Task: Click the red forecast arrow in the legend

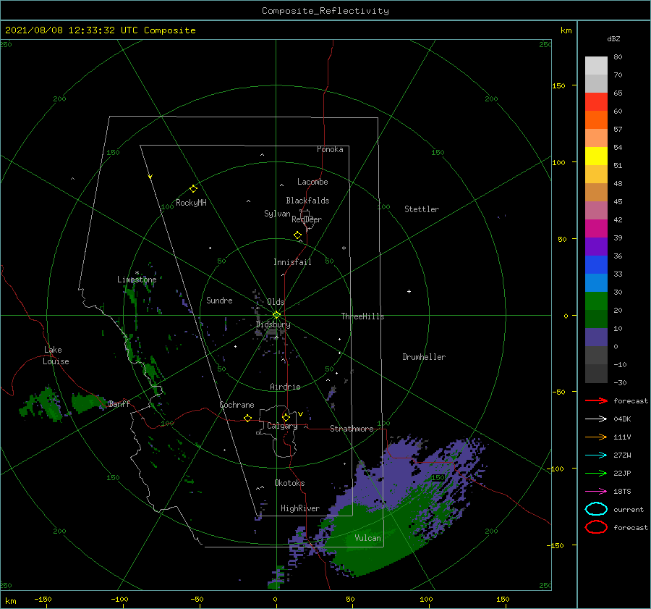Action: [x=596, y=400]
